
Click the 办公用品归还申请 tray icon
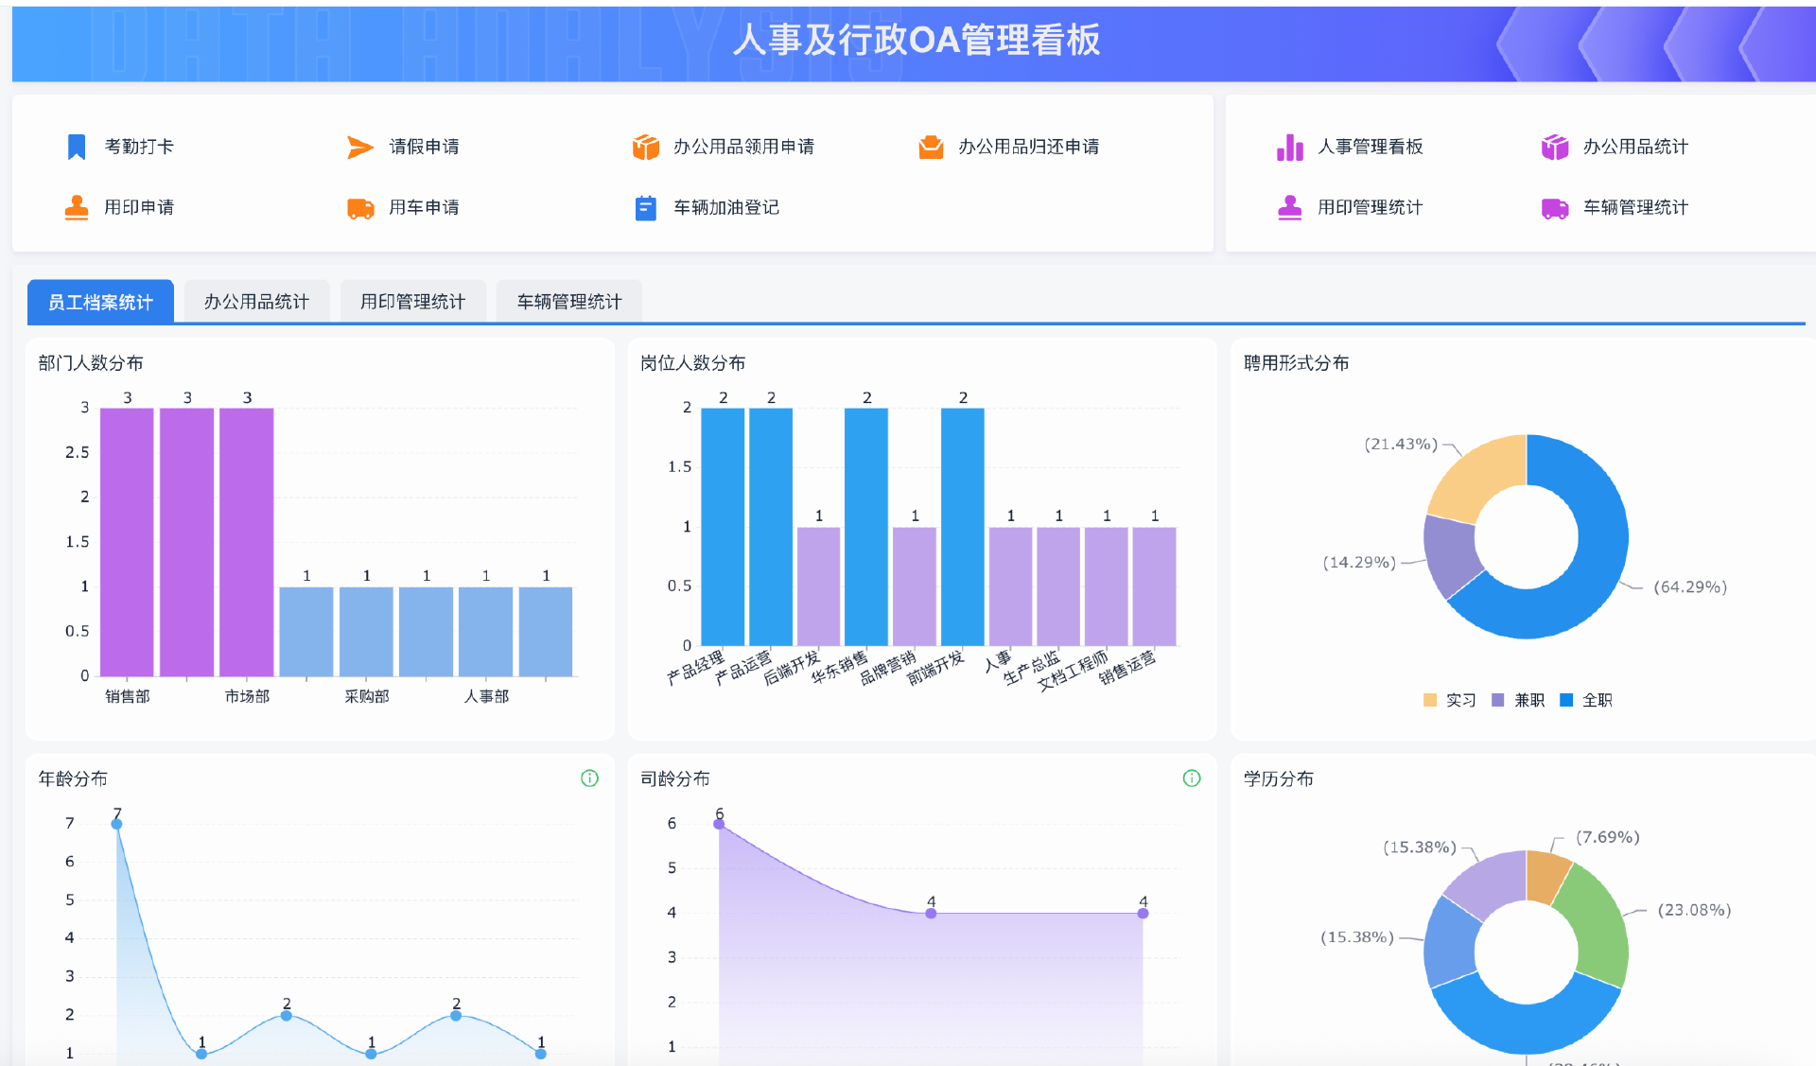(931, 147)
